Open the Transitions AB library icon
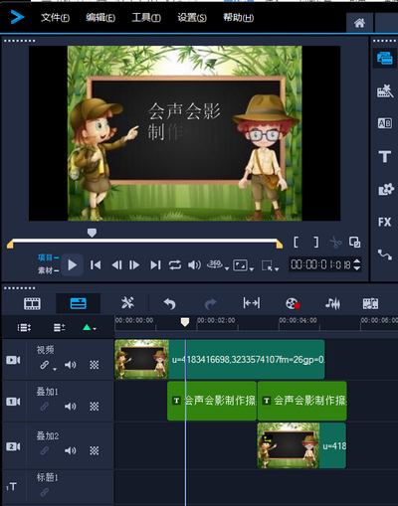The width and height of the screenshot is (398, 506). click(x=385, y=123)
